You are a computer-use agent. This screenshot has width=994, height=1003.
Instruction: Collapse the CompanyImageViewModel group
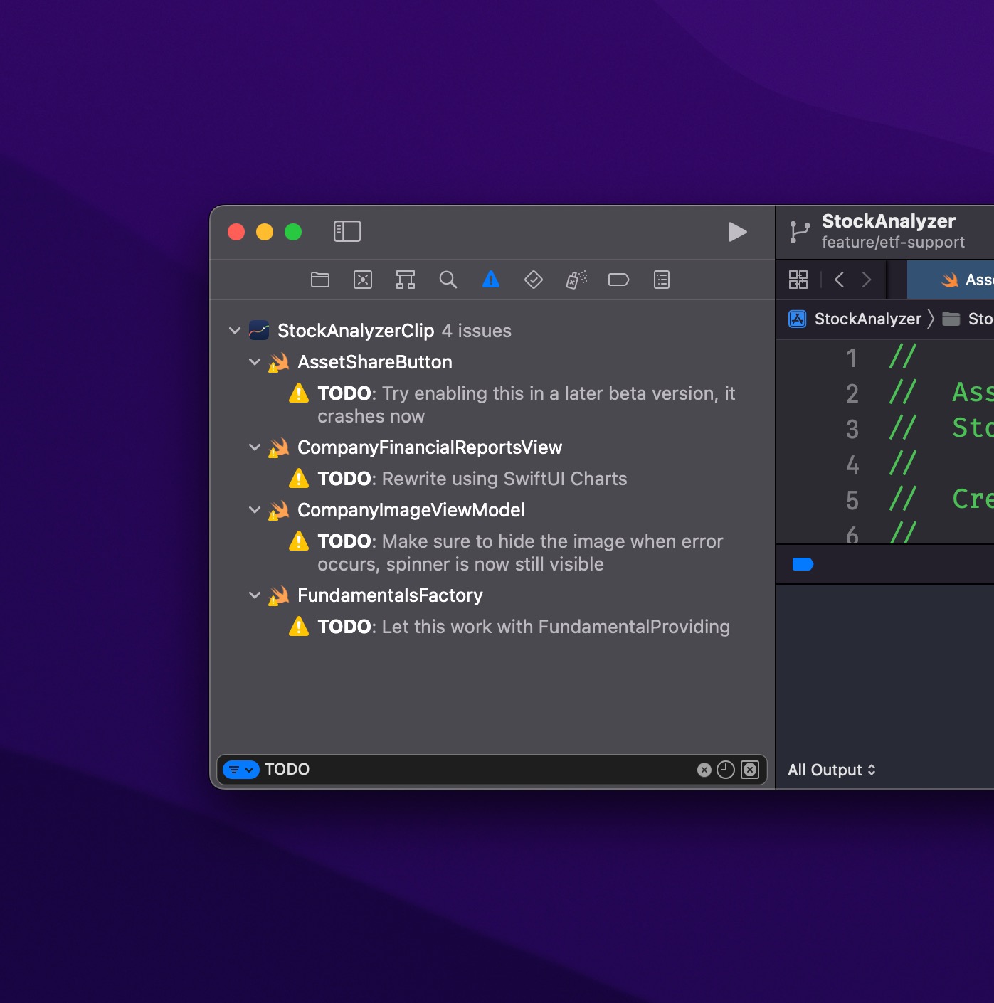click(x=255, y=509)
